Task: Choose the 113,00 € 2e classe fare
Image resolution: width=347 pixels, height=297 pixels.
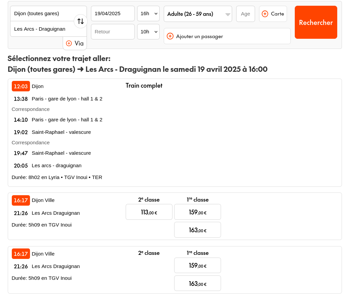Action: (149, 212)
